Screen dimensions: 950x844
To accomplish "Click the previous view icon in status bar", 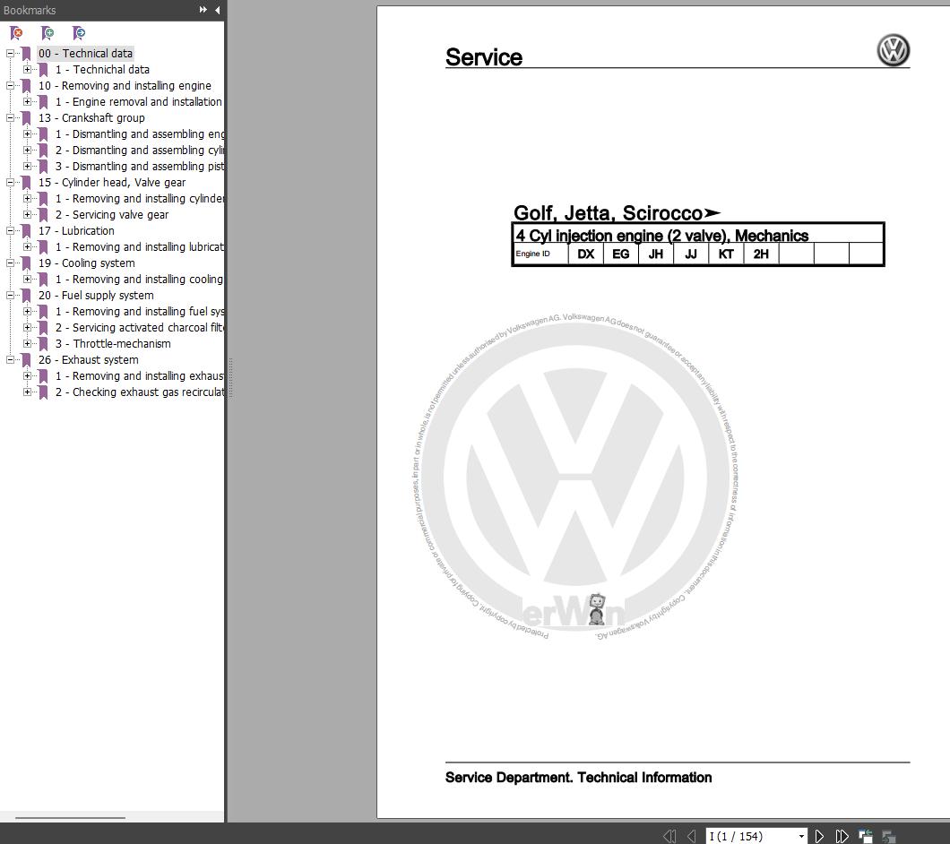I will click(x=865, y=836).
